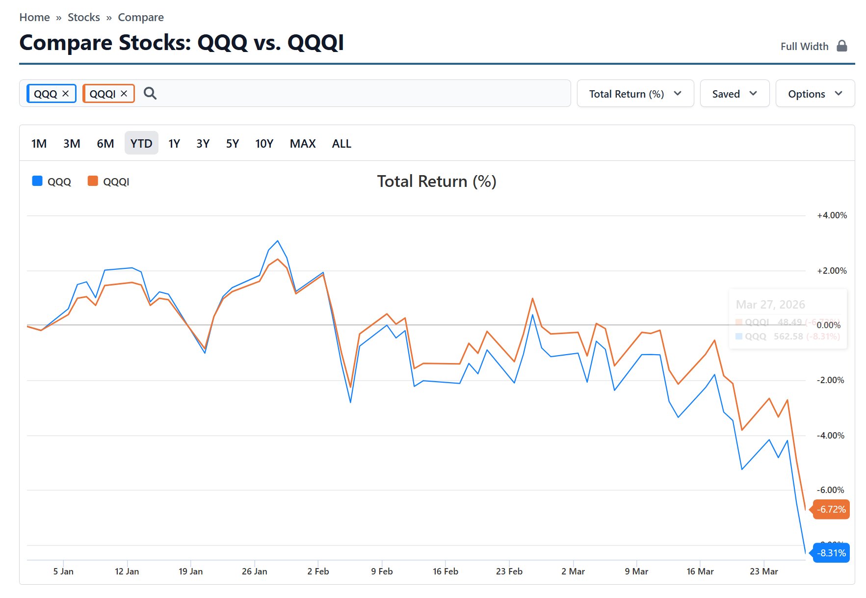The image size is (866, 598).
Task: Go to the Home breadcrumb link
Action: pos(34,18)
